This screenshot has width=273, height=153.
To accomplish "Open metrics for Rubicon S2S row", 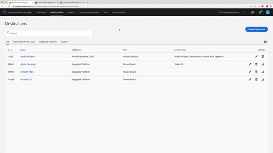I will coord(263,80).
